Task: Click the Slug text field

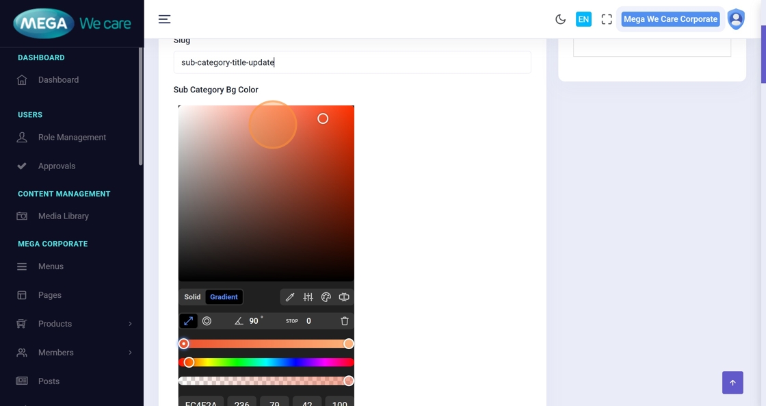Action: pos(352,62)
